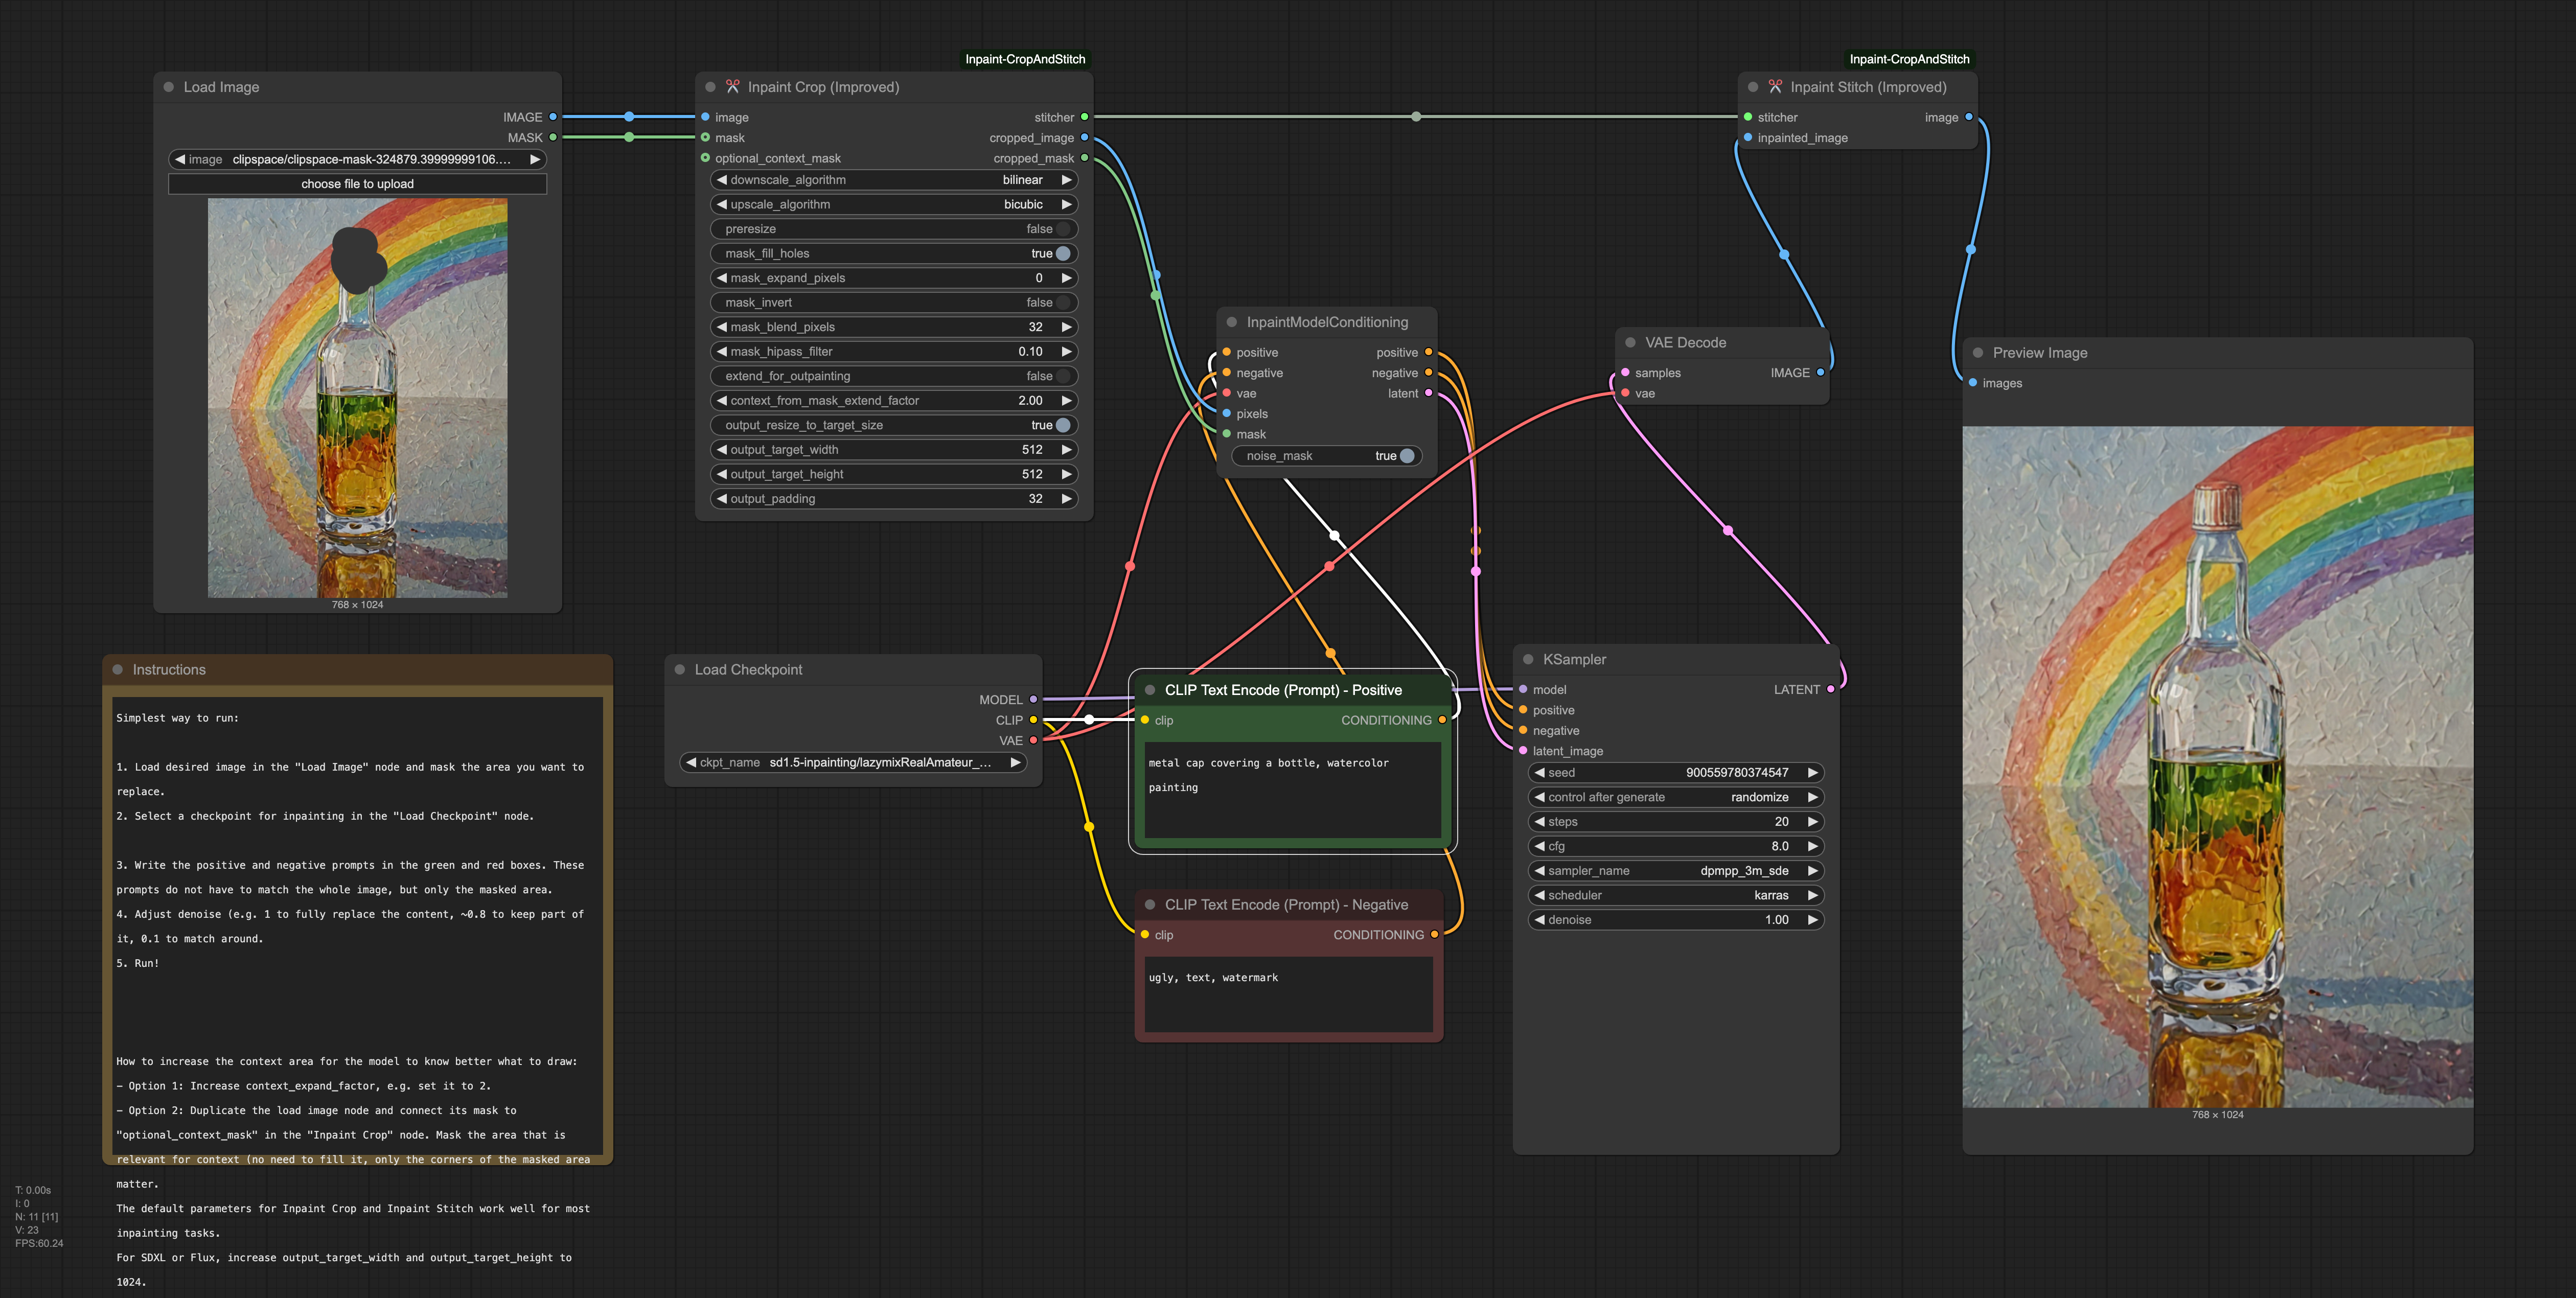Enable the mask_invert toggle

pyautogui.click(x=1062, y=302)
